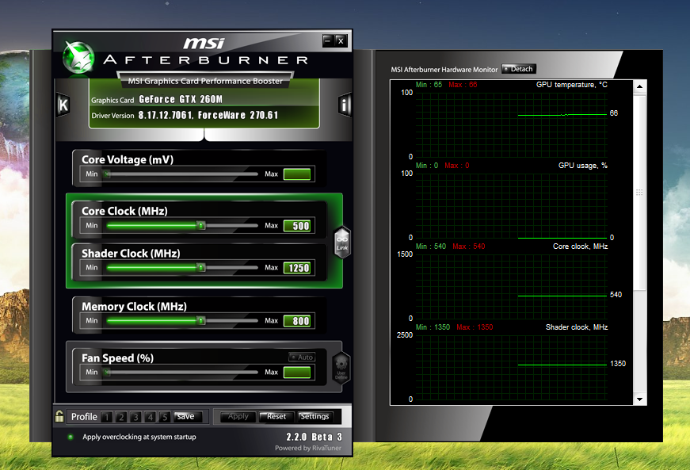Click the "MSI Afterburner Hardware Monitor" title
The image size is (690, 470).
(x=444, y=70)
